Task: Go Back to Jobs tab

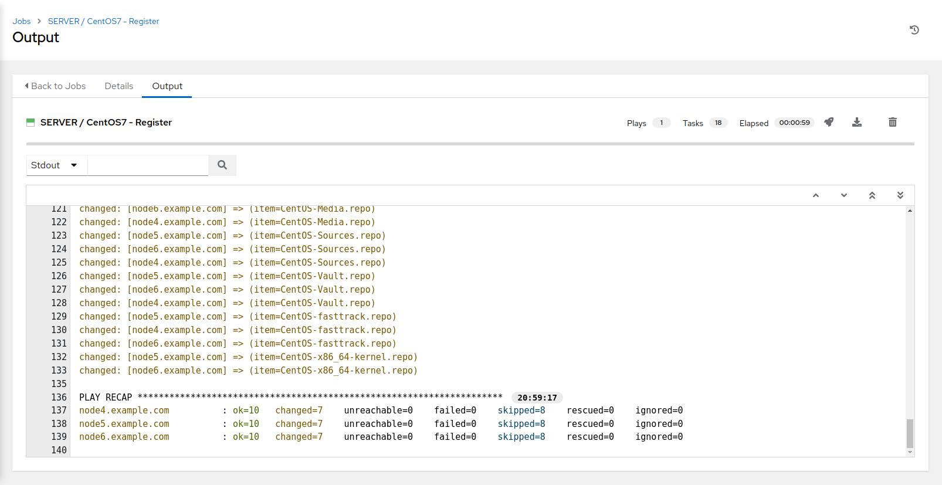Action: click(x=55, y=86)
